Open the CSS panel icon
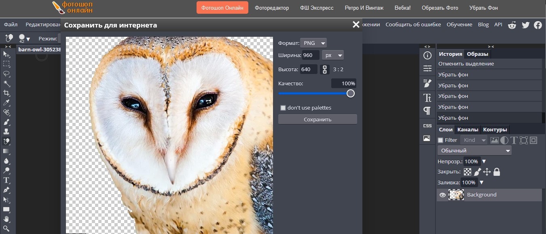Viewport: 546px width, 234px height. click(x=427, y=126)
